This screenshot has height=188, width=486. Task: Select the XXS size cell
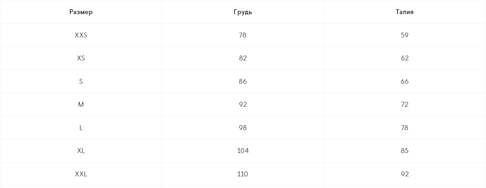81,35
